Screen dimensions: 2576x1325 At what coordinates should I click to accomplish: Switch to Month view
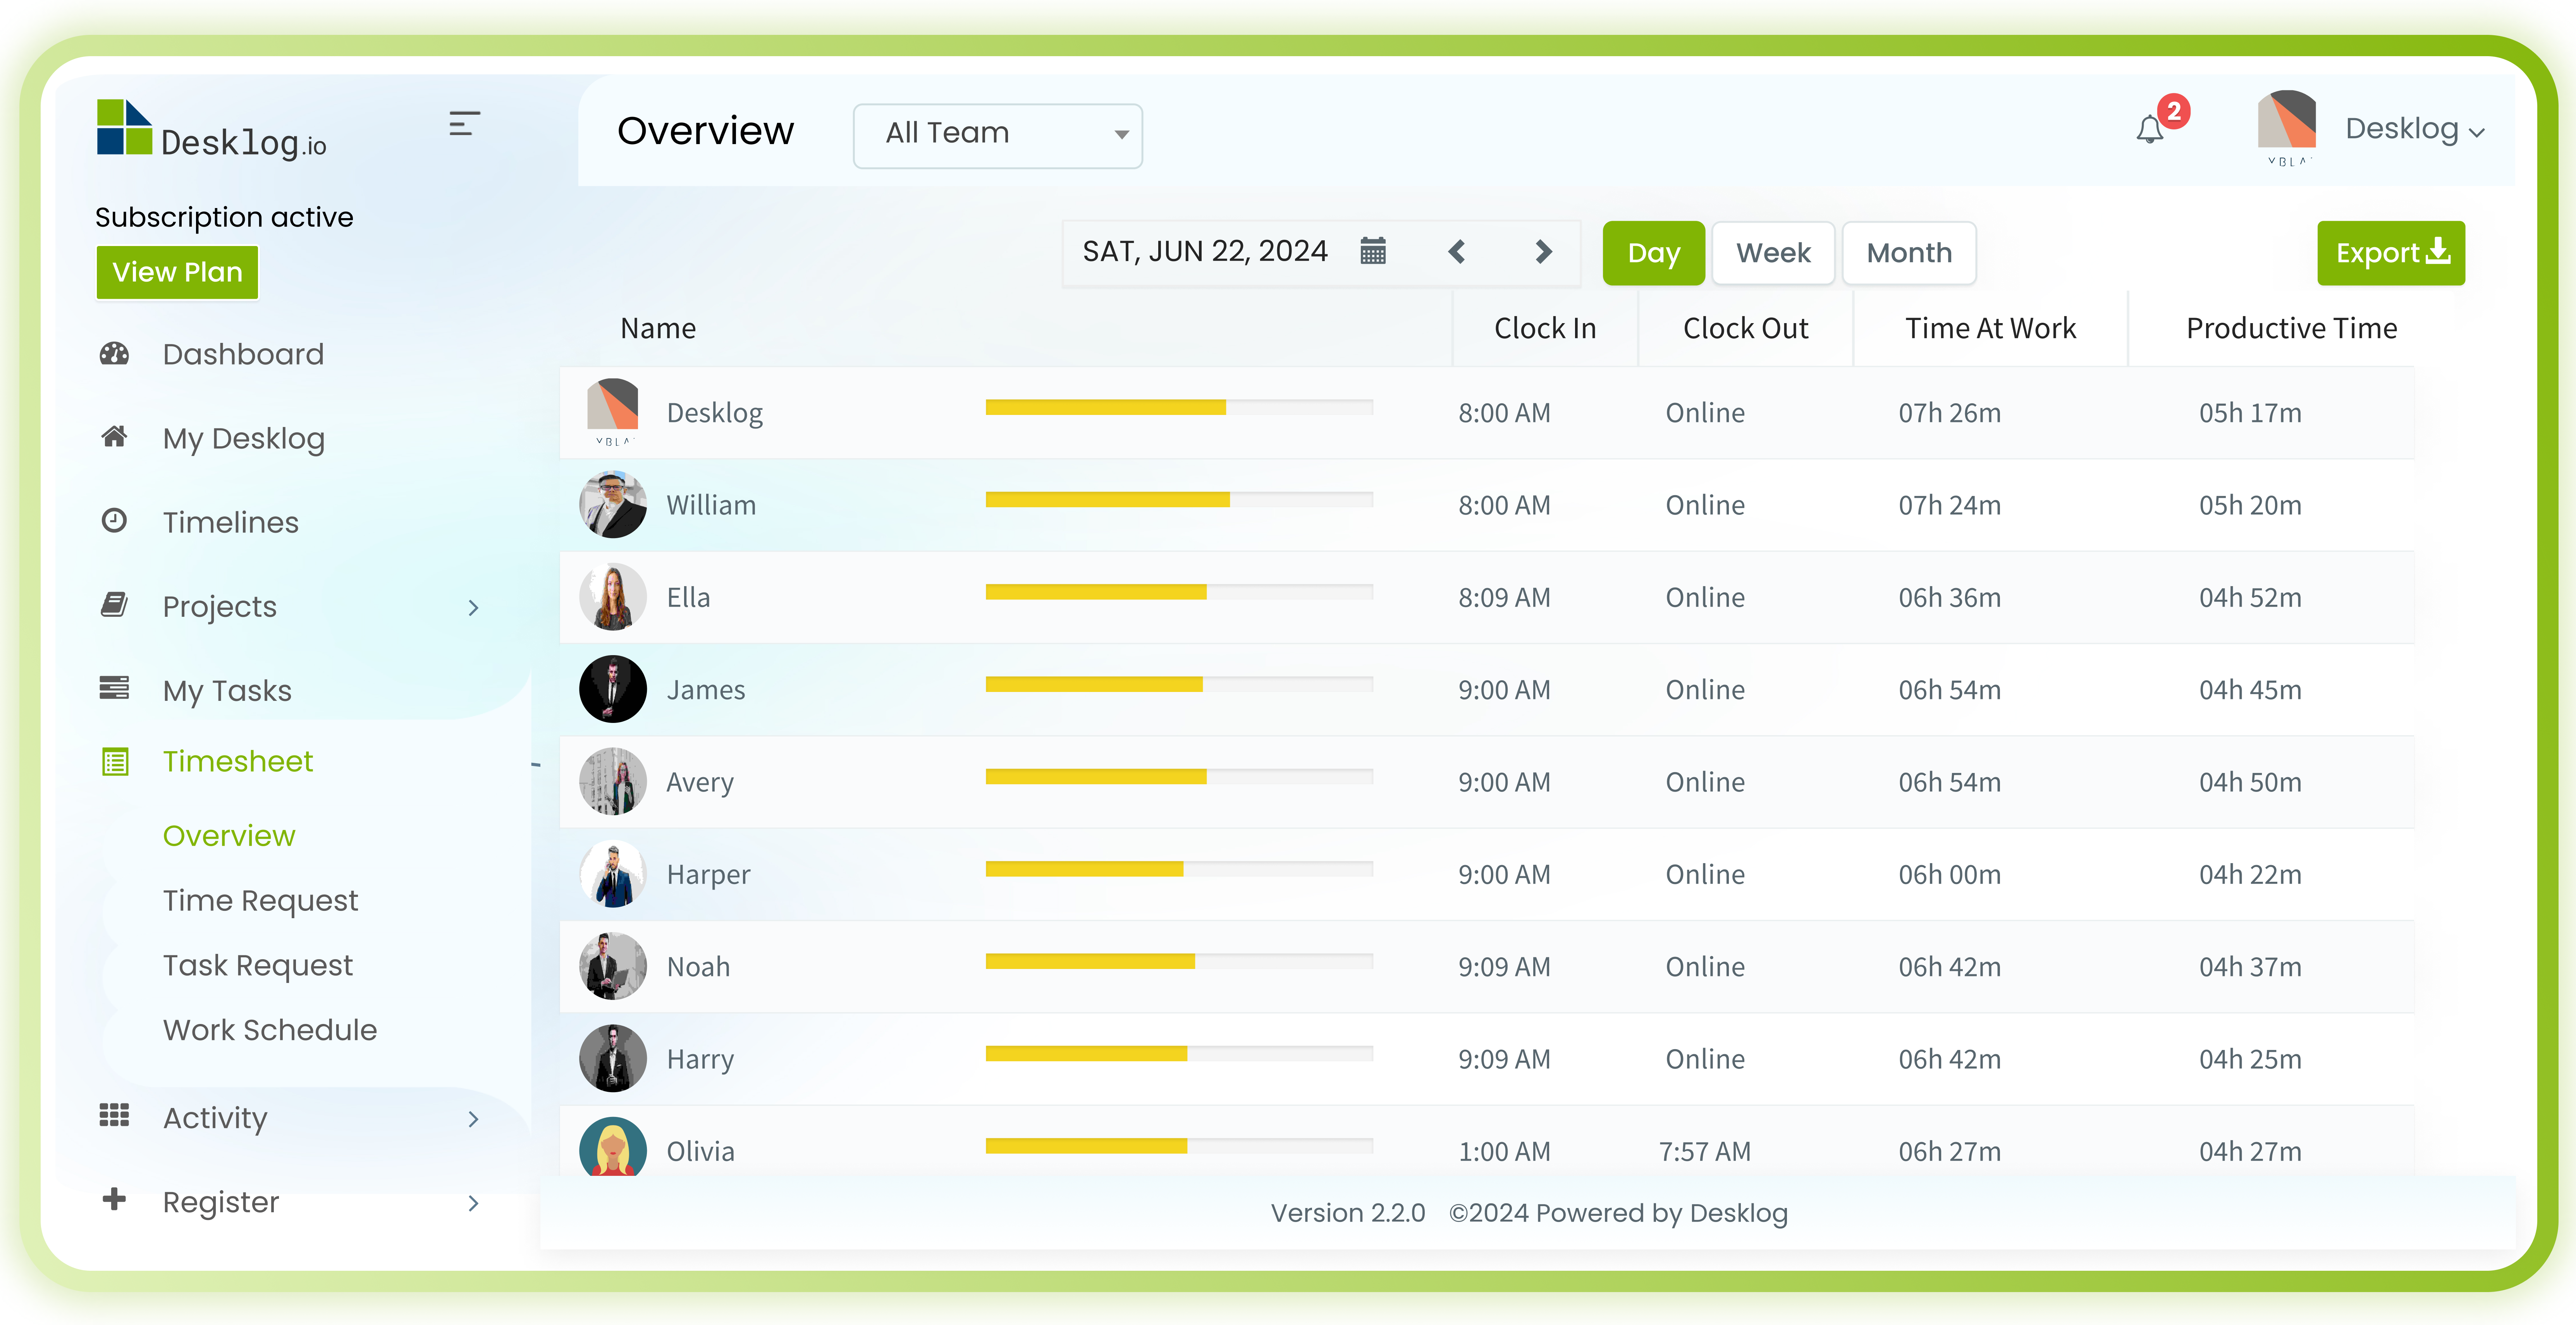pos(1908,253)
